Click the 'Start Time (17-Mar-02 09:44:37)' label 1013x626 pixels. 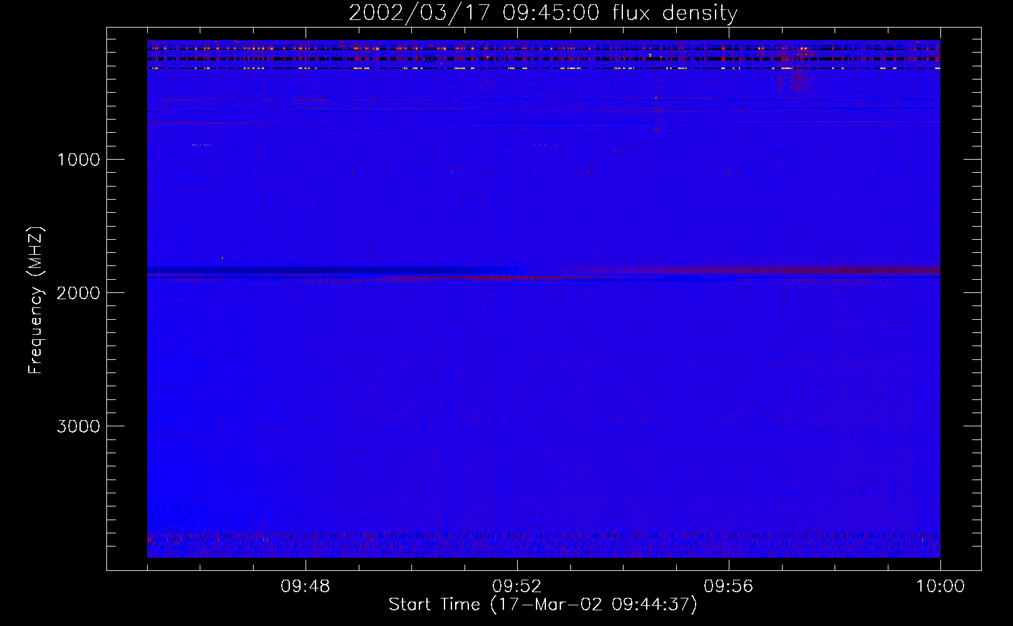(x=543, y=605)
